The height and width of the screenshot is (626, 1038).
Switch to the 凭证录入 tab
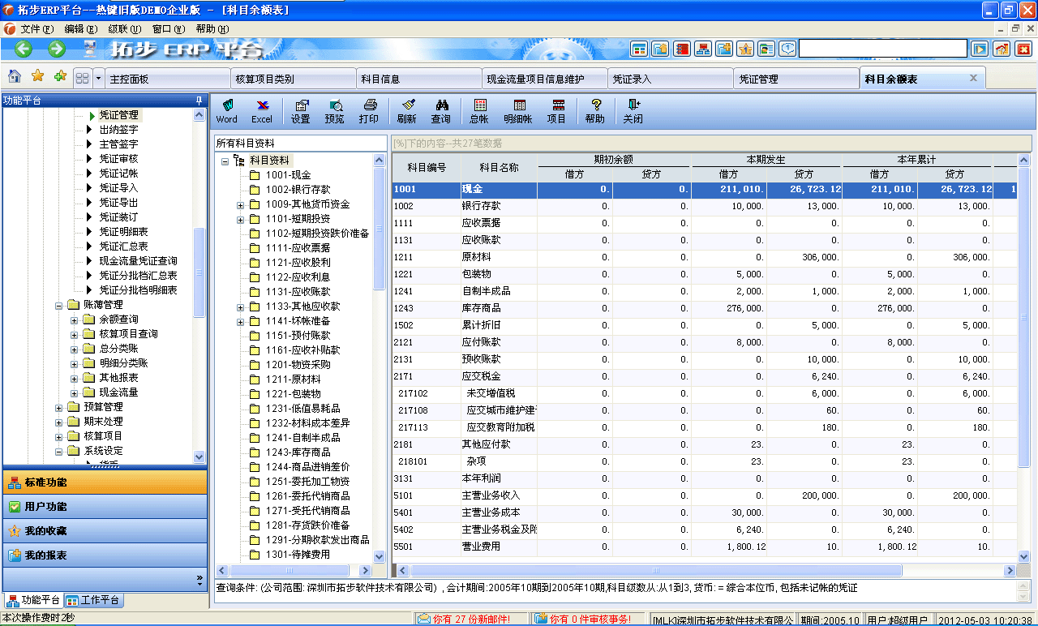click(x=671, y=78)
